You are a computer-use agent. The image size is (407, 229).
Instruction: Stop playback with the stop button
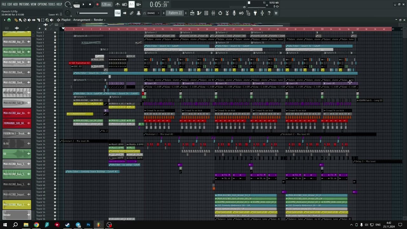coord(90,4)
